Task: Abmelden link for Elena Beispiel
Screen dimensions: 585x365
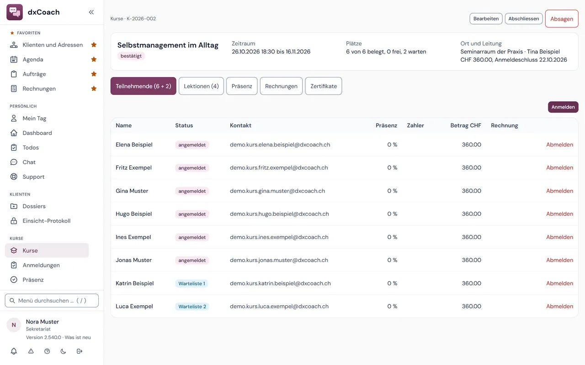Action: 559,145
